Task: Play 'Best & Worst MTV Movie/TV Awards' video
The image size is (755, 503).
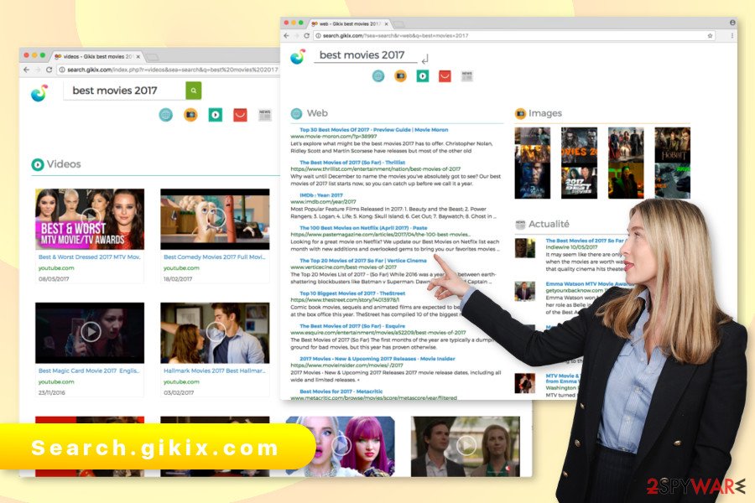Action: 90,219
